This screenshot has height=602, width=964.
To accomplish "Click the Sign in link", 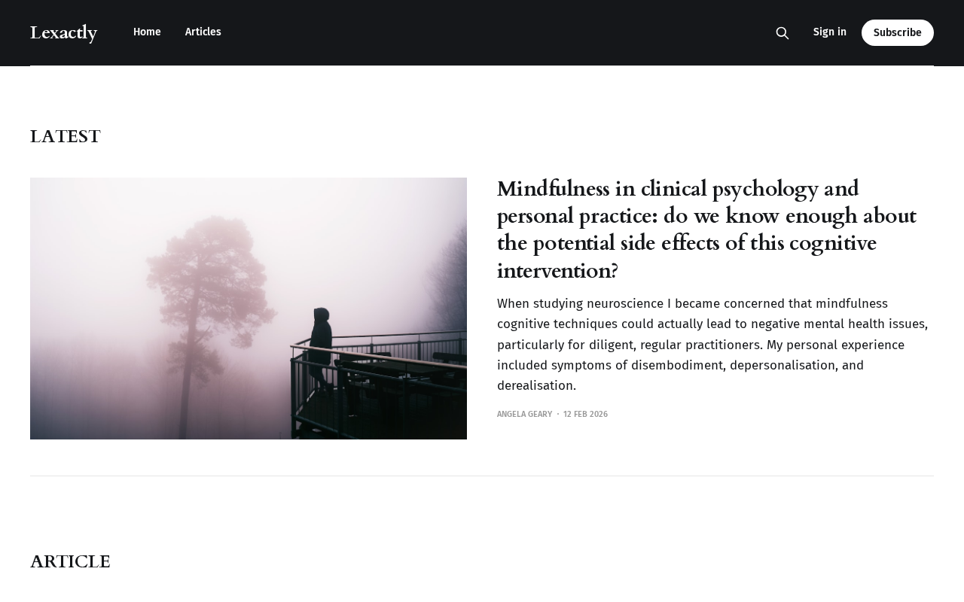I will [x=830, y=32].
